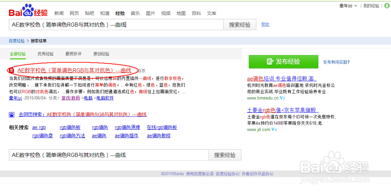The width and height of the screenshot is (391, 193).
Task: Open result AE数字校色 曲线 title link
Action: (x=74, y=70)
